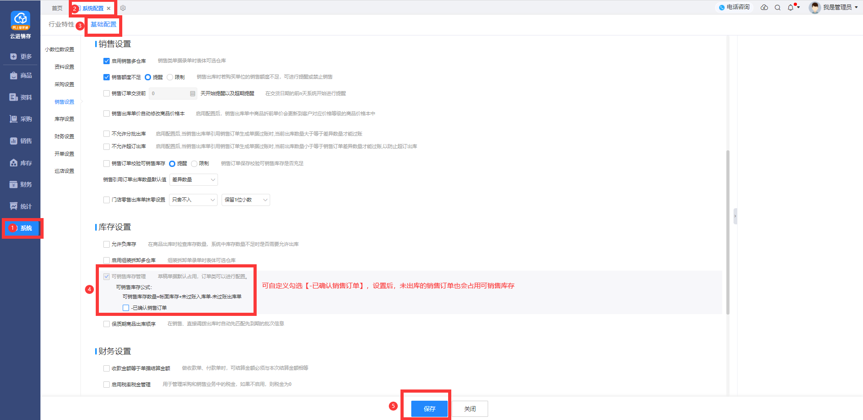Enable 允许负库存 checkbox

point(107,245)
